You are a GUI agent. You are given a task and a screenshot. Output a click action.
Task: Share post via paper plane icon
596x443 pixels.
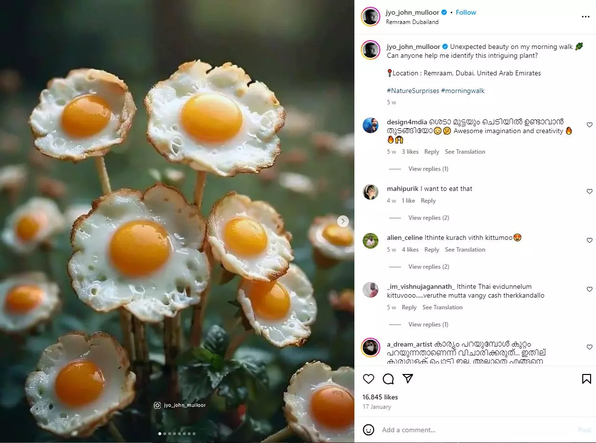408,379
